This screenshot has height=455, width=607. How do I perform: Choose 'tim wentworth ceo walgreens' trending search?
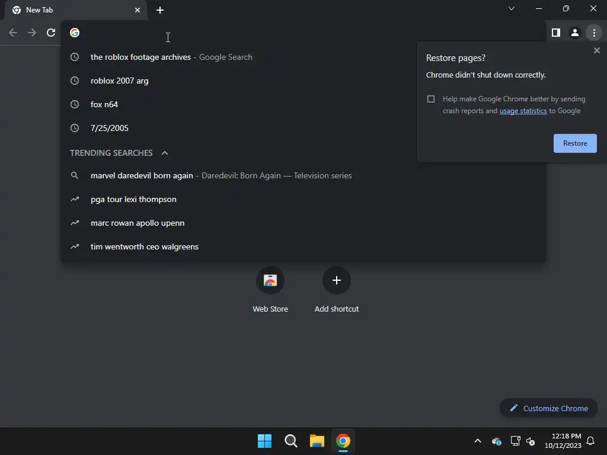point(303,246)
